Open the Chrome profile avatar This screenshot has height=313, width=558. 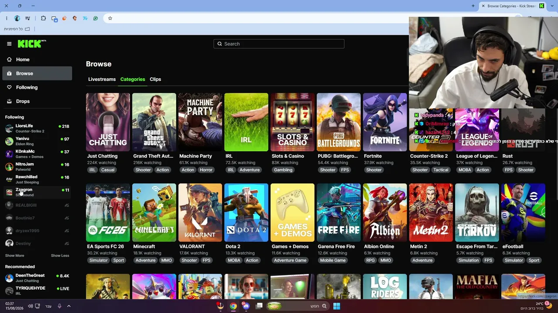(x=17, y=18)
